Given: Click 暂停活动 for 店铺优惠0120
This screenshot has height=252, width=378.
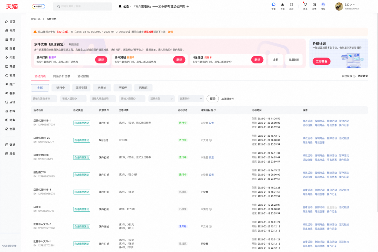Looking at the screenshot, I should point(344,156).
